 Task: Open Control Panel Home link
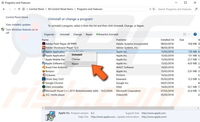click(x=17, y=17)
